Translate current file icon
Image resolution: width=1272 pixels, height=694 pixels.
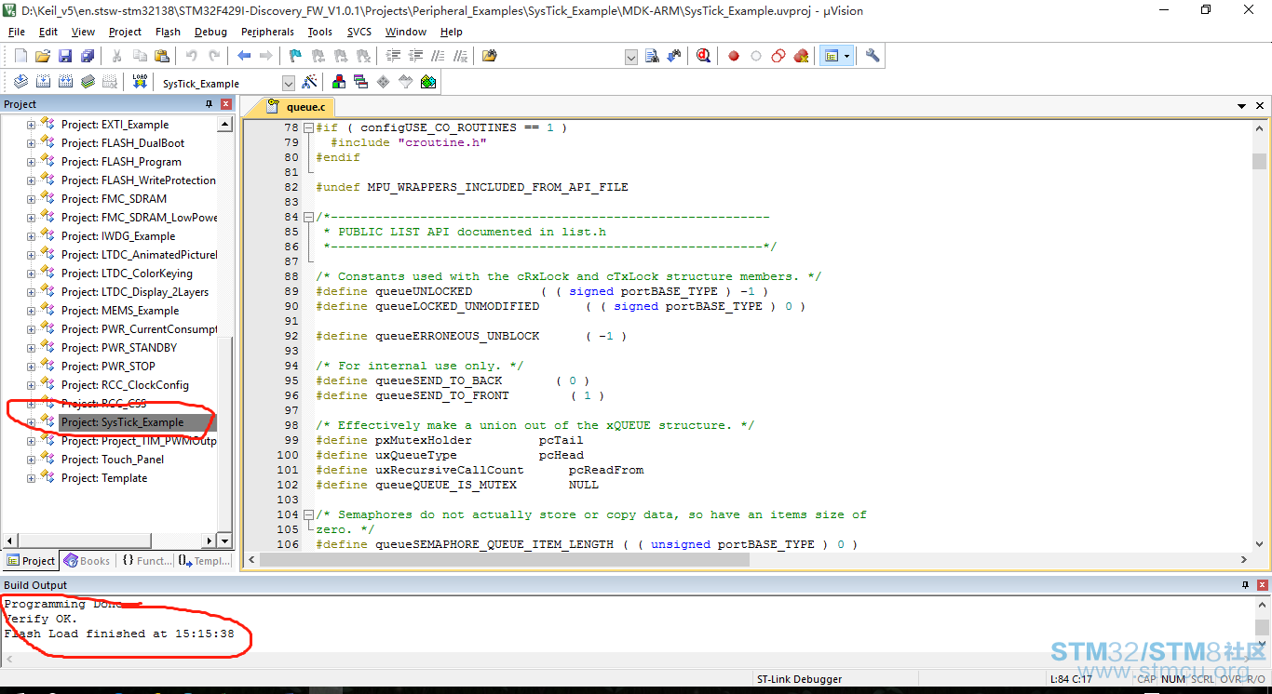tap(20, 82)
